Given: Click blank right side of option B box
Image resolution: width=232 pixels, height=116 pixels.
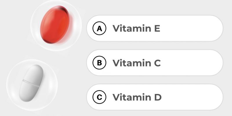Looking at the screenshot, I should click(x=197, y=63).
